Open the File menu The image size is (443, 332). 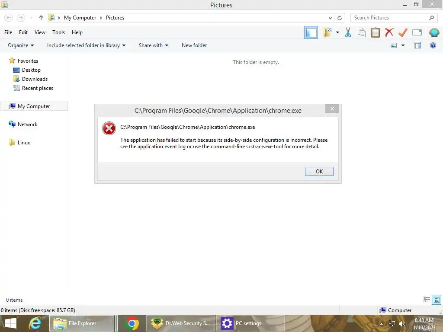click(8, 32)
